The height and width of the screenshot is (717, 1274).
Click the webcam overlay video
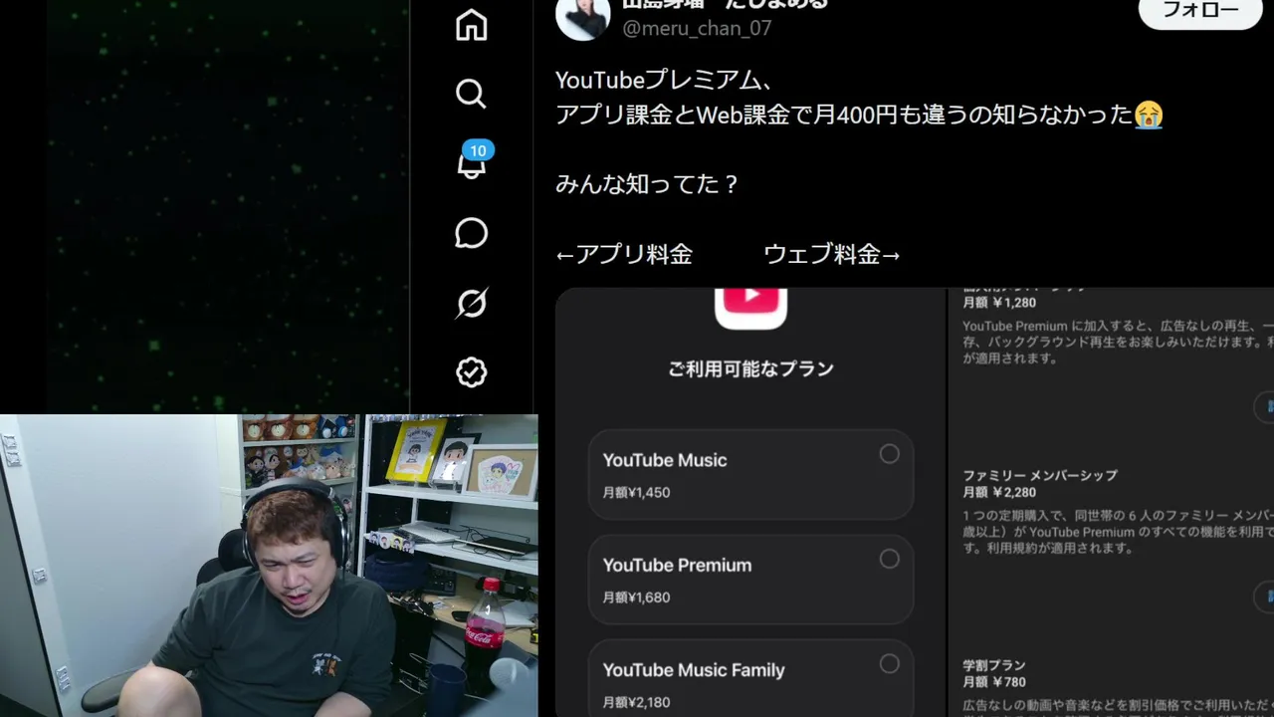click(269, 566)
